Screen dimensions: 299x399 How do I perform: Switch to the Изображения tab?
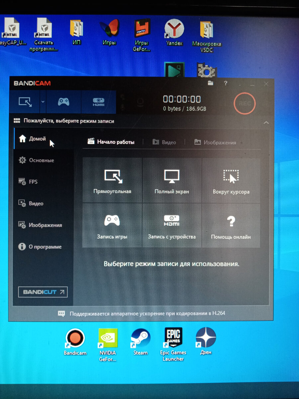[x=215, y=142]
